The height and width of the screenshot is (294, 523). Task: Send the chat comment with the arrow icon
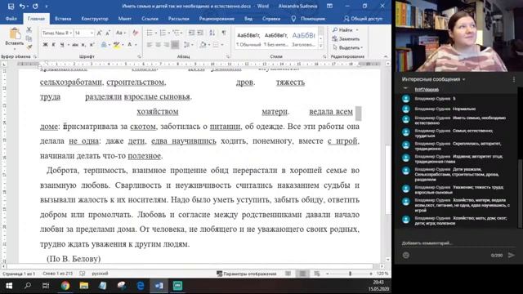point(511,255)
